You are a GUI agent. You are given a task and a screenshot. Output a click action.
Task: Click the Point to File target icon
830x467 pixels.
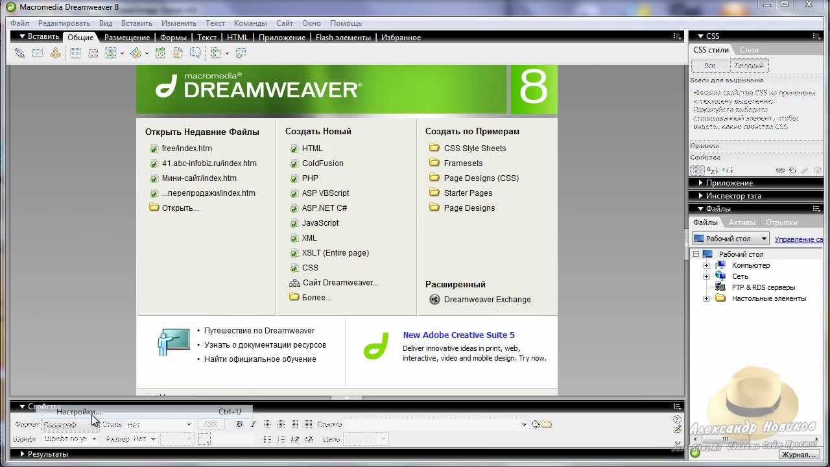(536, 424)
